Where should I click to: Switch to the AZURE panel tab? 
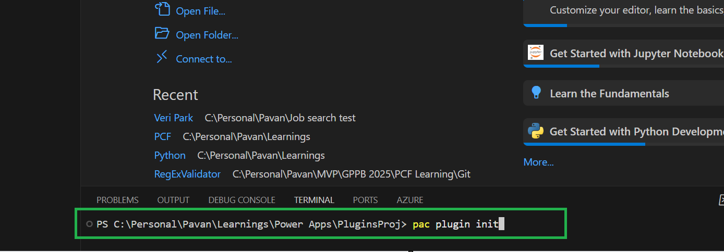click(410, 200)
